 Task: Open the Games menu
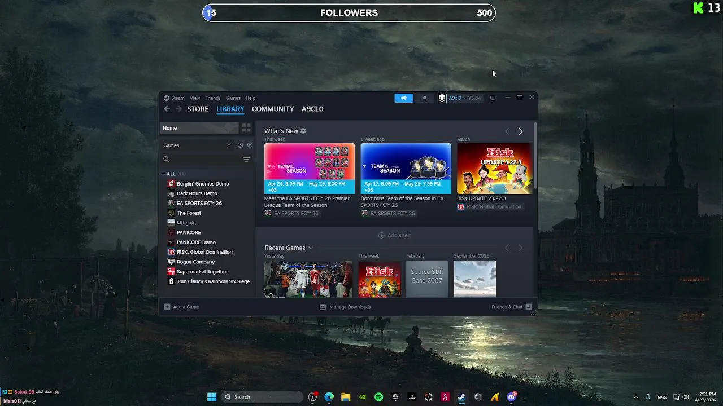233,98
